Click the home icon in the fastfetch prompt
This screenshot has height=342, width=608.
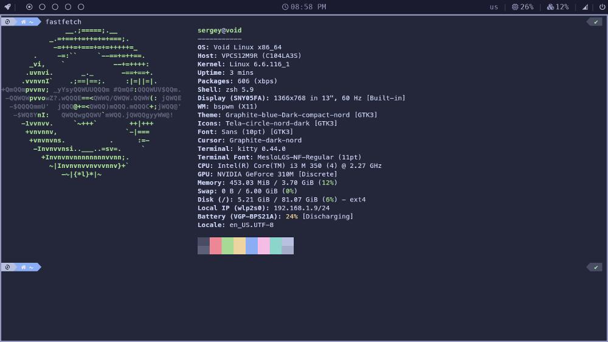pos(23,22)
